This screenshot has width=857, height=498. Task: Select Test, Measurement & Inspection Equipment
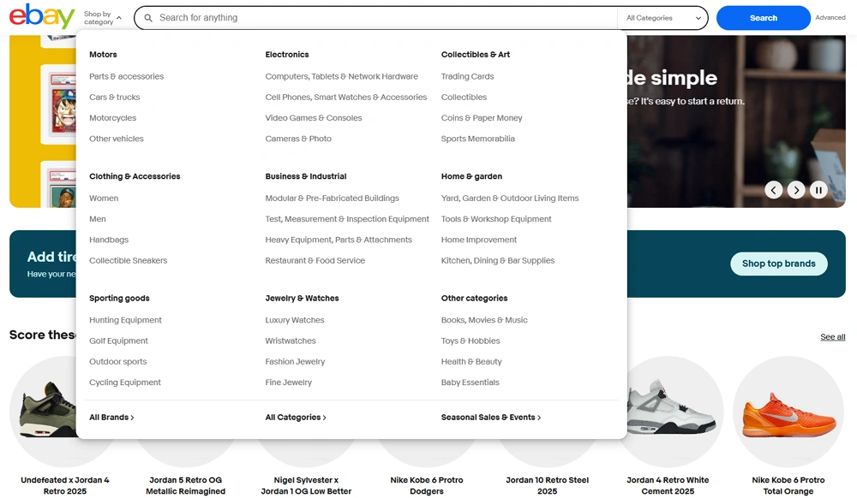(347, 219)
